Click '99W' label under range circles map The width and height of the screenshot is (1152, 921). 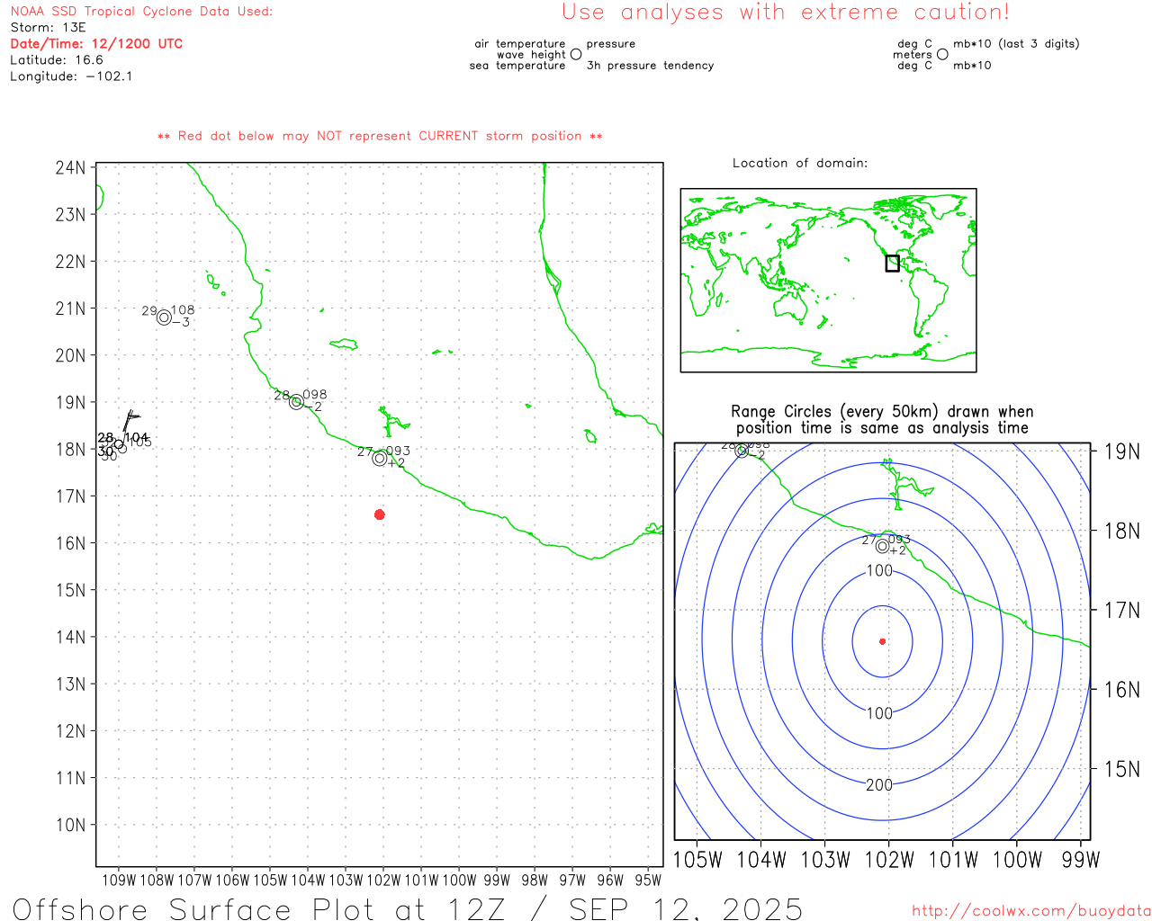click(x=1081, y=860)
